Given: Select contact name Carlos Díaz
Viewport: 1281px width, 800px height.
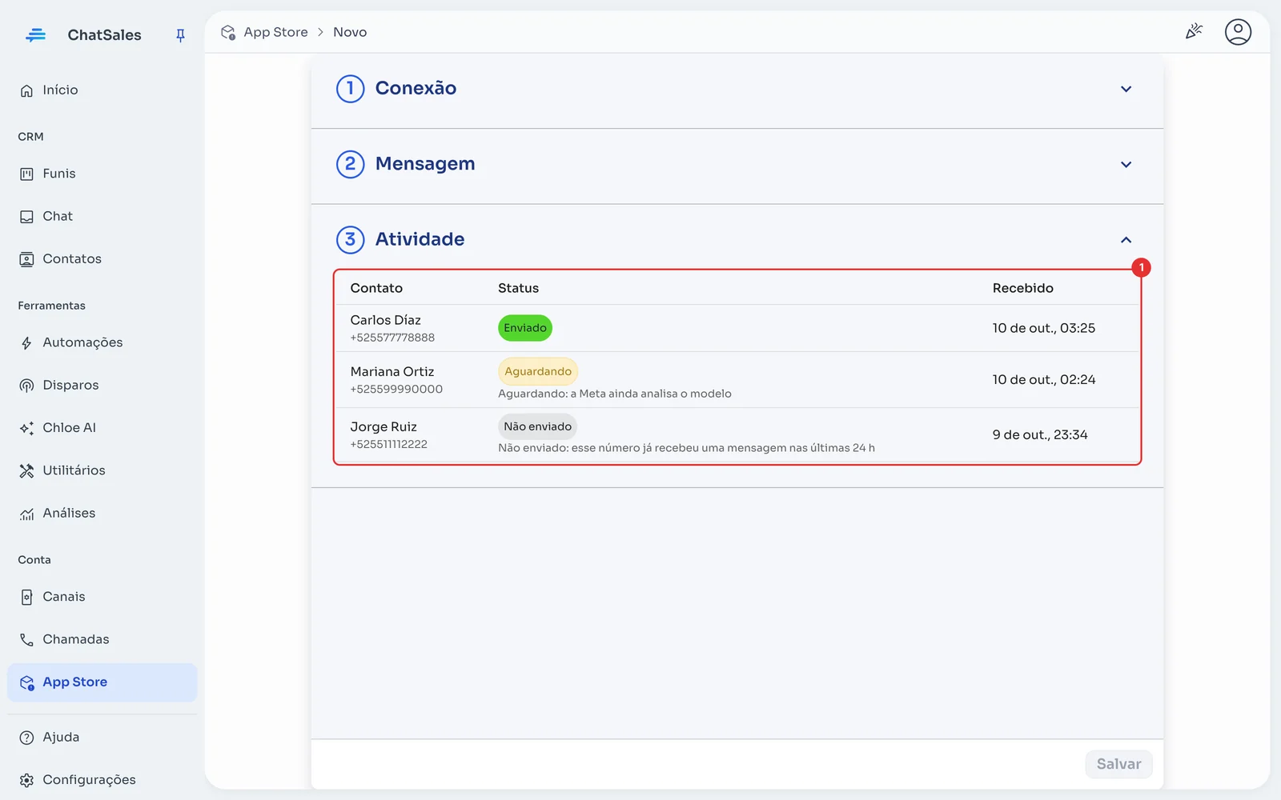Looking at the screenshot, I should [x=385, y=320].
